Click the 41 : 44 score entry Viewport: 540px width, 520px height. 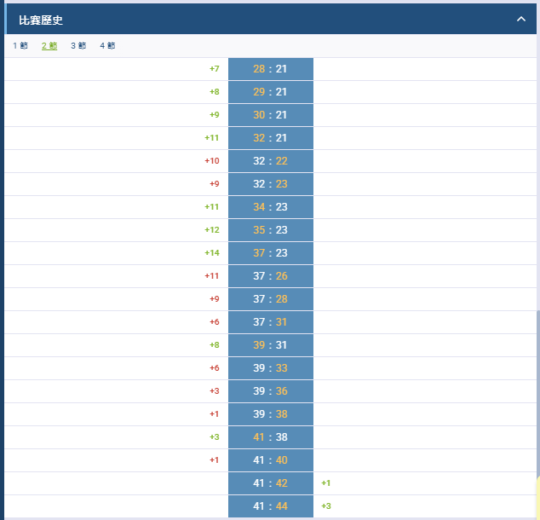pos(271,506)
